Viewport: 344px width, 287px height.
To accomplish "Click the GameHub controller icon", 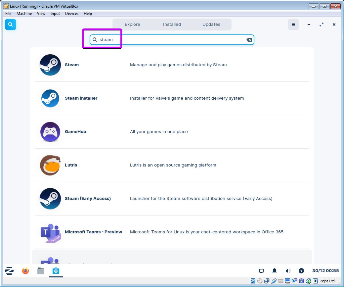I will coord(50,131).
